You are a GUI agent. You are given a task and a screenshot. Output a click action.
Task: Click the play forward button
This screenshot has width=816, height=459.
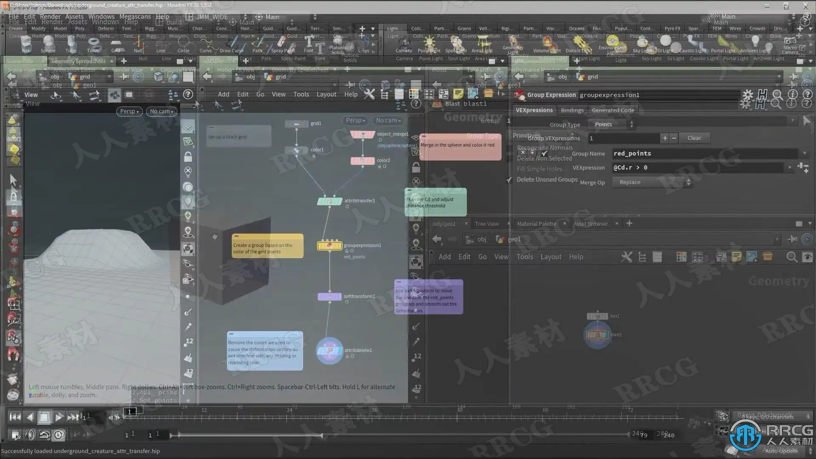59,417
